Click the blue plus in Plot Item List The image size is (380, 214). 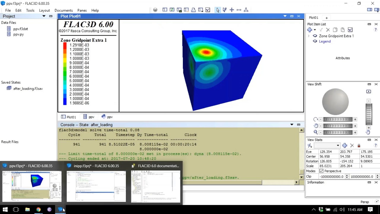pos(310,30)
